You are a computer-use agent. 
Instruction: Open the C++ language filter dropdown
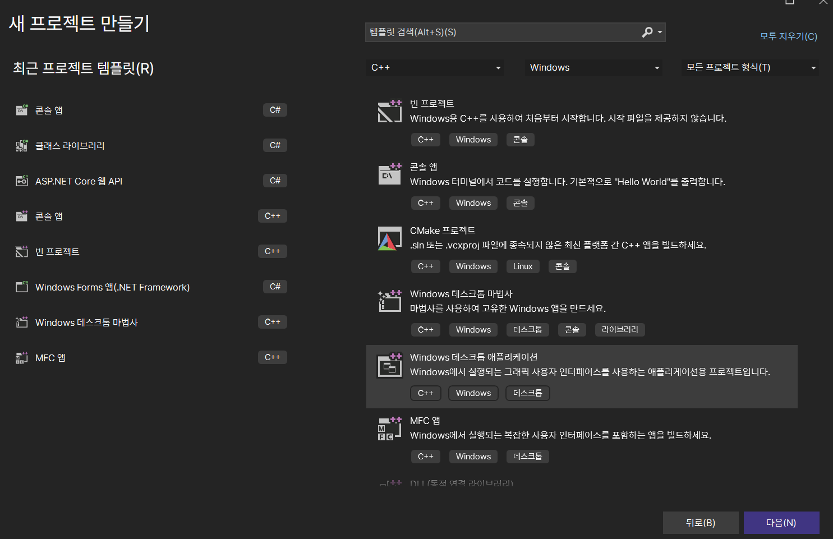435,68
